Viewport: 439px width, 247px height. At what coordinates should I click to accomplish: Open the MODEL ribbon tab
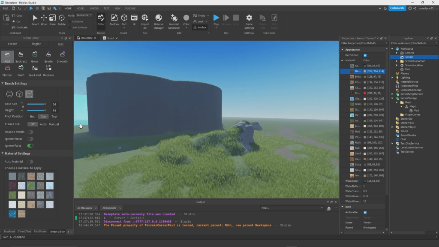(x=80, y=9)
